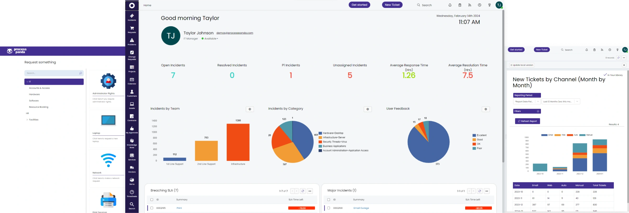
Task: Open the Available status dropdown
Action: [x=210, y=39]
